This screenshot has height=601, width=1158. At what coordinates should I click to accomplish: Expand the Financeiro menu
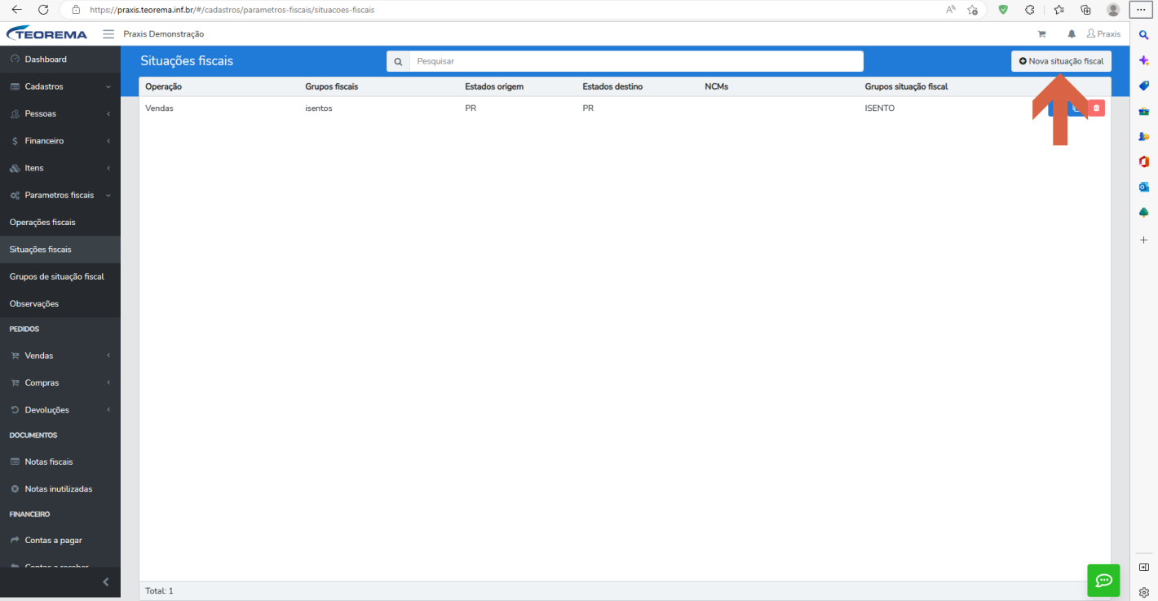tap(60, 141)
